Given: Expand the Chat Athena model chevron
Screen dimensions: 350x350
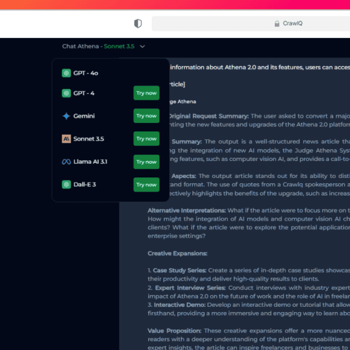Looking at the screenshot, I should [142, 47].
